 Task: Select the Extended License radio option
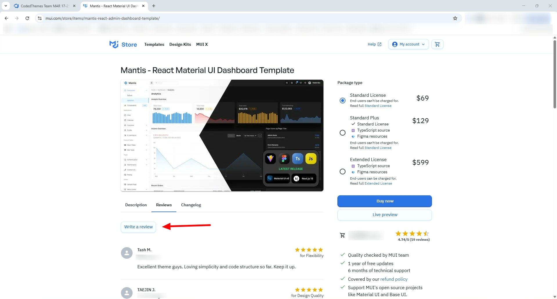tap(343, 172)
